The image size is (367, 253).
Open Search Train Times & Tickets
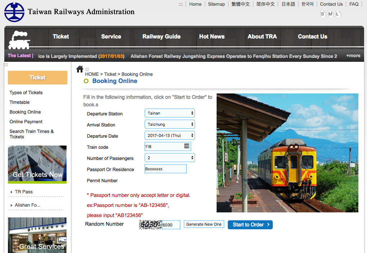click(x=32, y=134)
